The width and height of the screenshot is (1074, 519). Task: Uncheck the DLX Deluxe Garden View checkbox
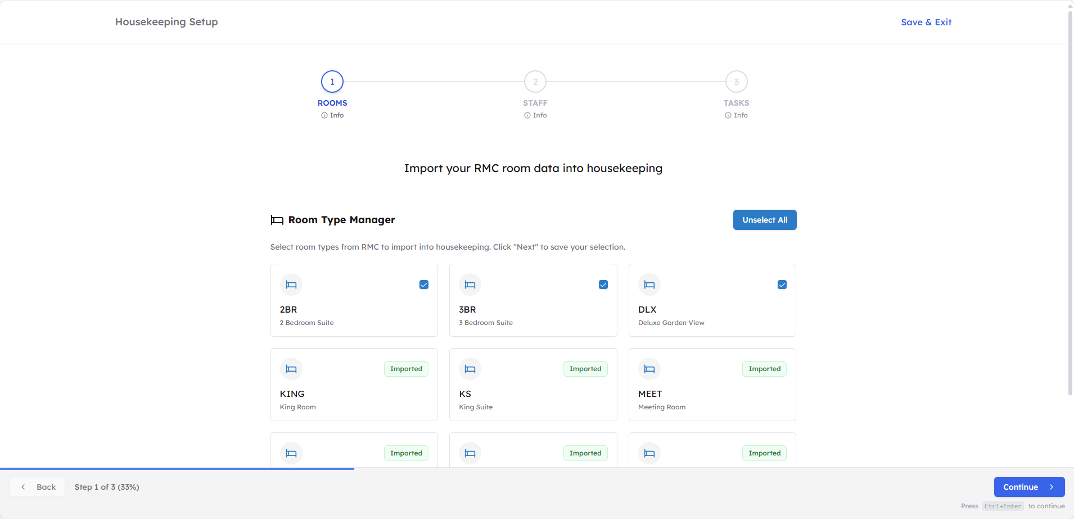782,285
